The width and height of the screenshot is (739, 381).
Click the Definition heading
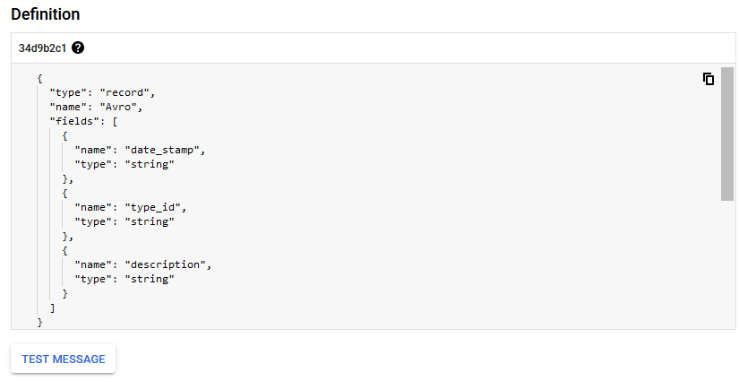tap(46, 14)
